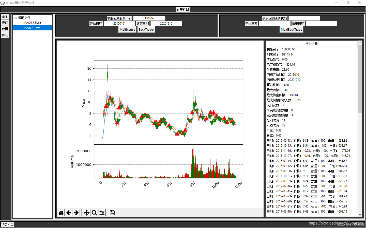
Task: Open the 股票 sidebar tab
Action: tap(5, 29)
